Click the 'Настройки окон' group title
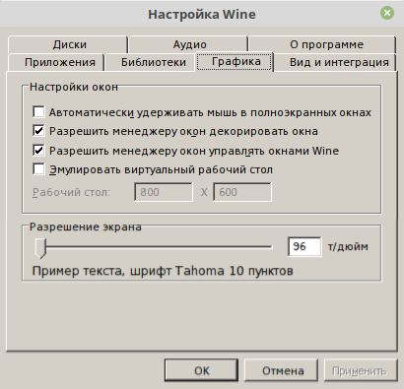 pos(74,87)
